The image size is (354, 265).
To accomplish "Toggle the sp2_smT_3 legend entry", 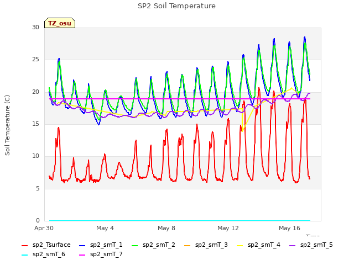I will (x=206, y=245).
